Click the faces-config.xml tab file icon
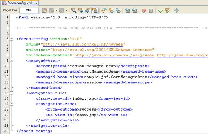 click(4, 3)
